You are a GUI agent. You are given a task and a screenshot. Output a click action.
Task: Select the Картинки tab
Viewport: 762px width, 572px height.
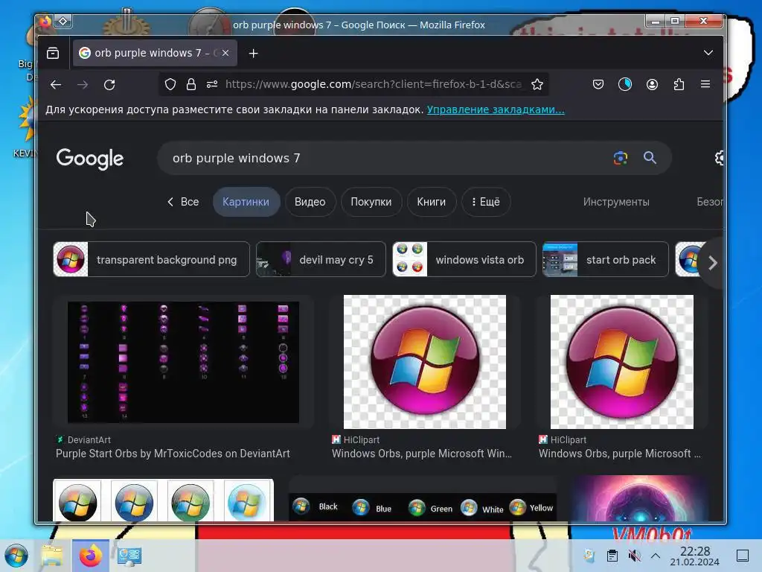click(x=246, y=202)
